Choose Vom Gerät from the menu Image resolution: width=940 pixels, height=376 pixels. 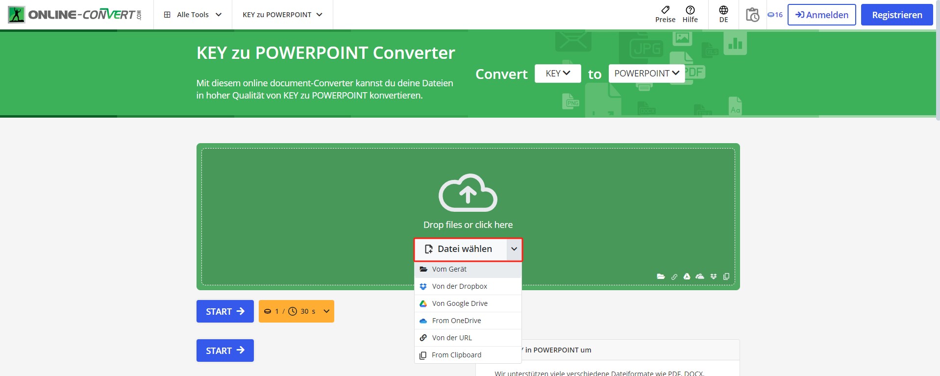[468, 269]
